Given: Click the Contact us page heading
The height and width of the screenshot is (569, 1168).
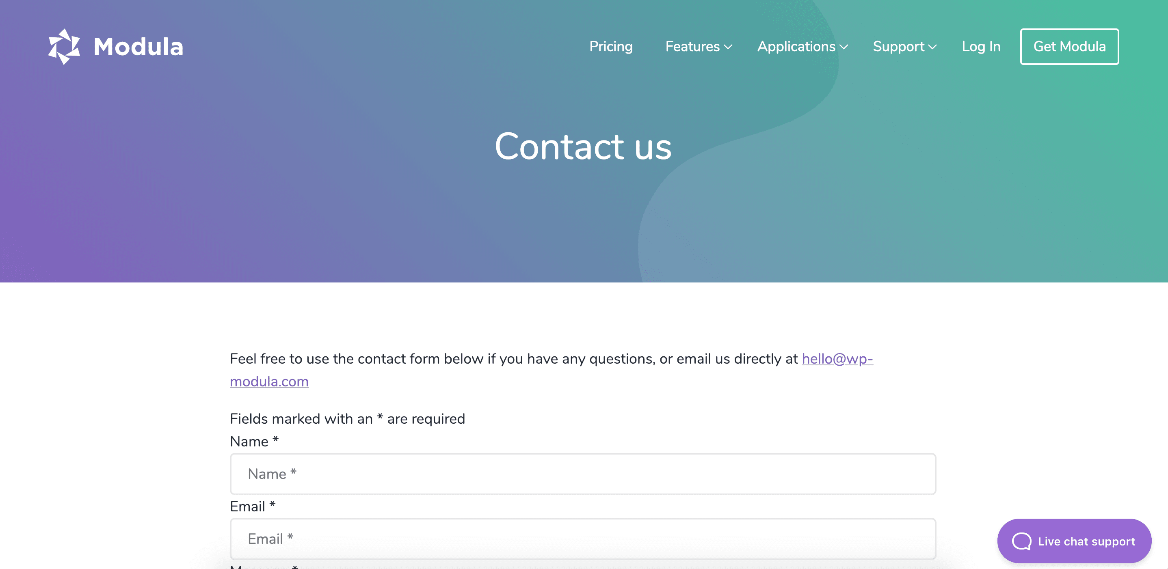Looking at the screenshot, I should [583, 147].
